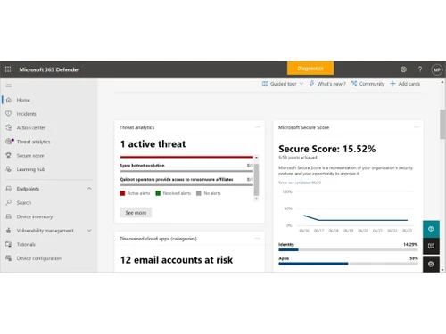
Task: Click the Endpoints section icon
Action: [x=9, y=189]
